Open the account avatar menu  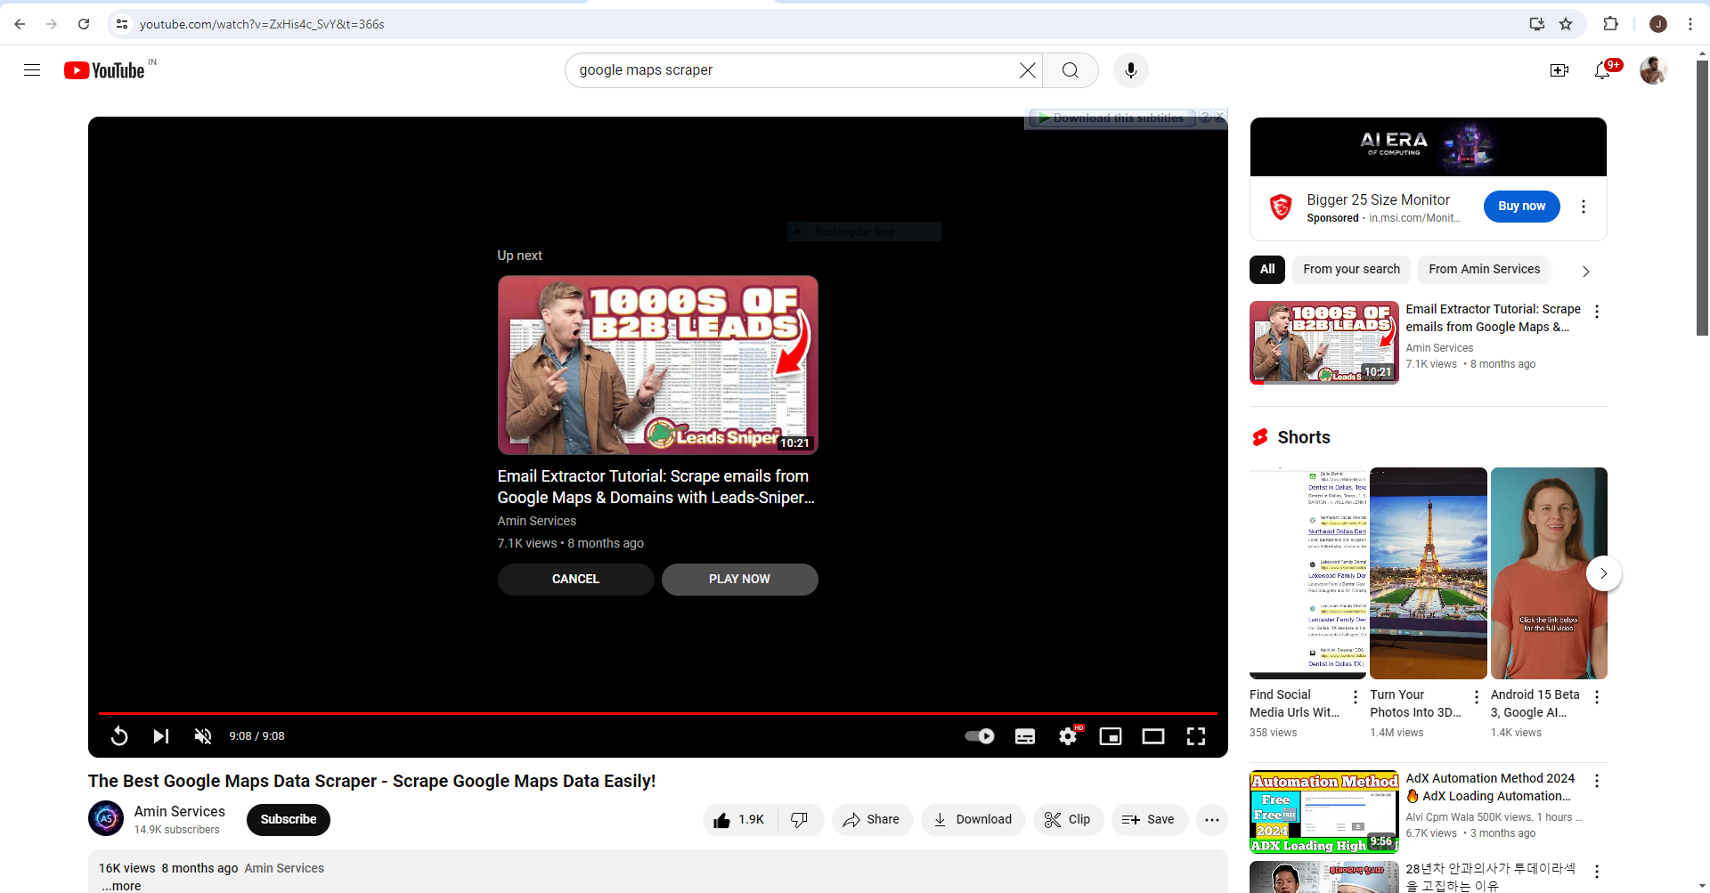1653,70
